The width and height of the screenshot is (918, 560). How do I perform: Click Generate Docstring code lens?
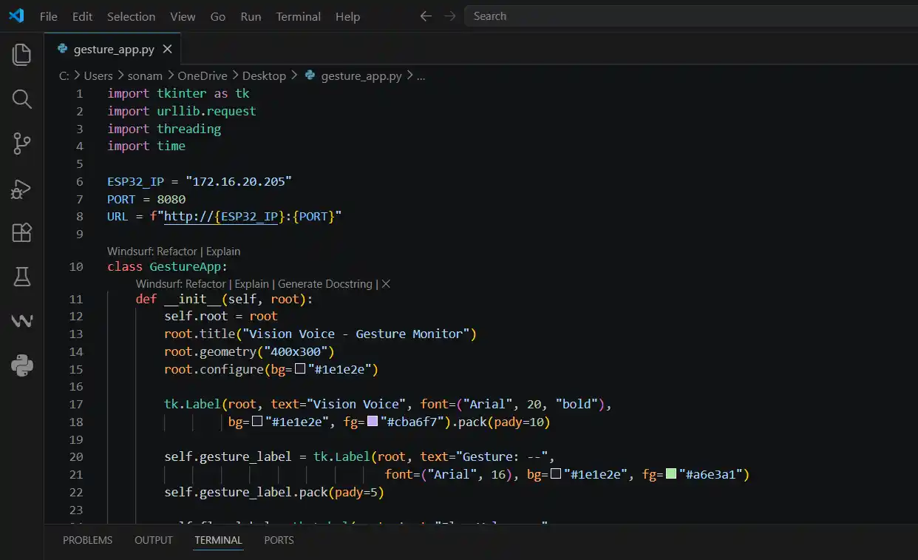click(326, 283)
